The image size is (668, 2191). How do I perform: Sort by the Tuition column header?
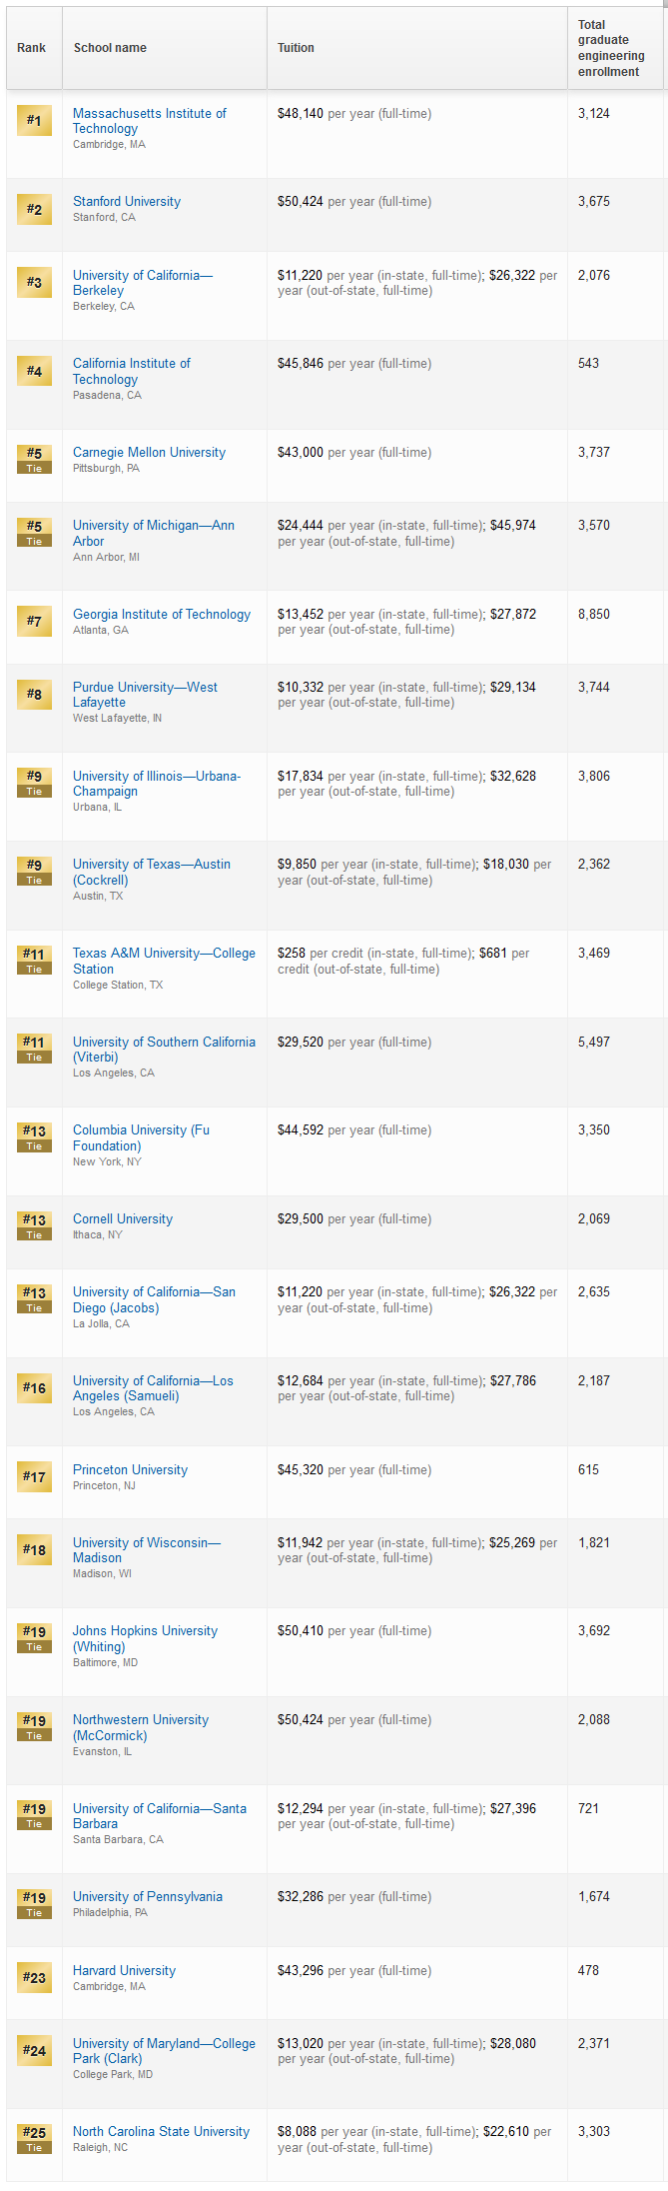click(296, 48)
